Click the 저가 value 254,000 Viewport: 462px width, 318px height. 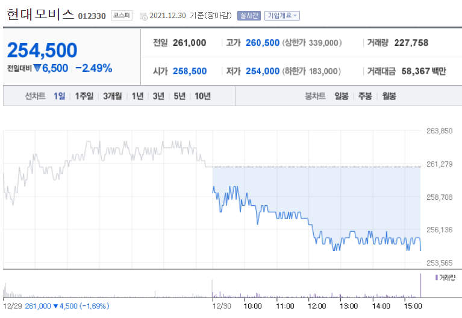tap(263, 71)
